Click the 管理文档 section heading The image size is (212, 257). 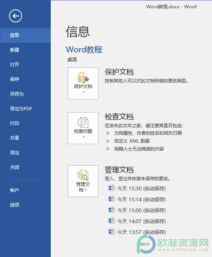[x=119, y=170]
